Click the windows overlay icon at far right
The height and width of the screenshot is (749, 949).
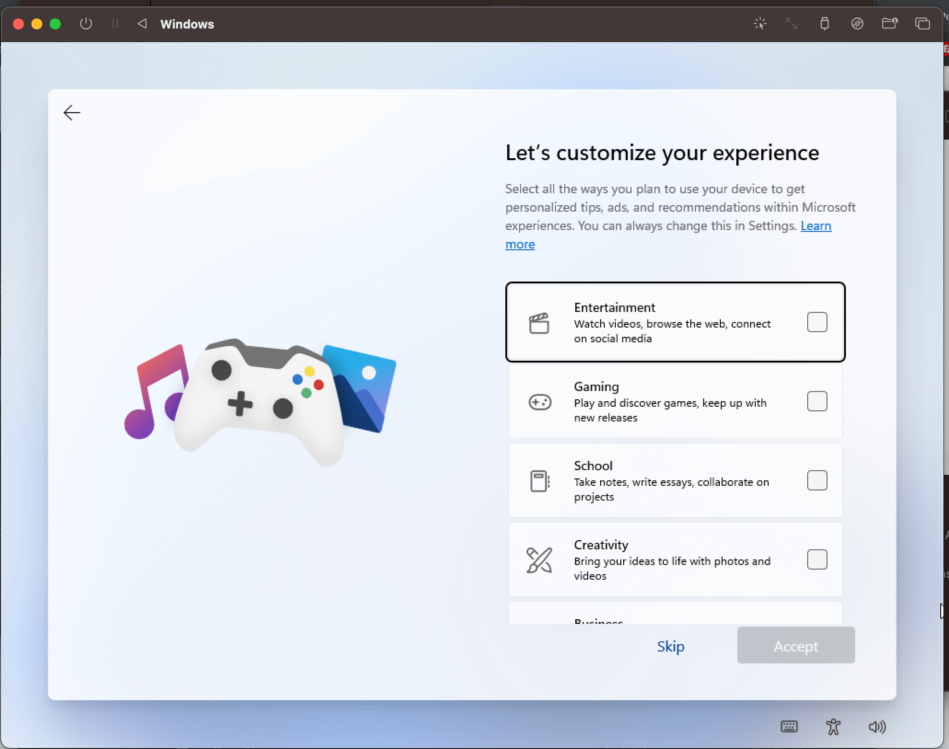coord(922,23)
